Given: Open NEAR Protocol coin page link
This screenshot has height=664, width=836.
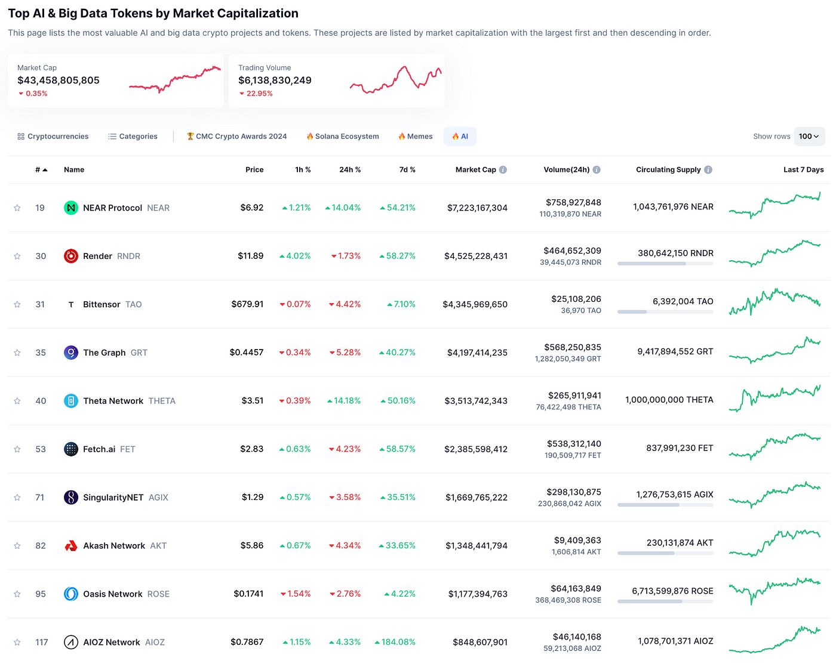Looking at the screenshot, I should (x=126, y=208).
